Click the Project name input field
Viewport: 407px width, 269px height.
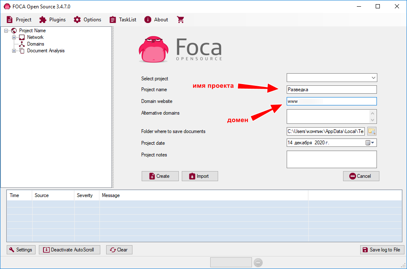tap(332, 90)
